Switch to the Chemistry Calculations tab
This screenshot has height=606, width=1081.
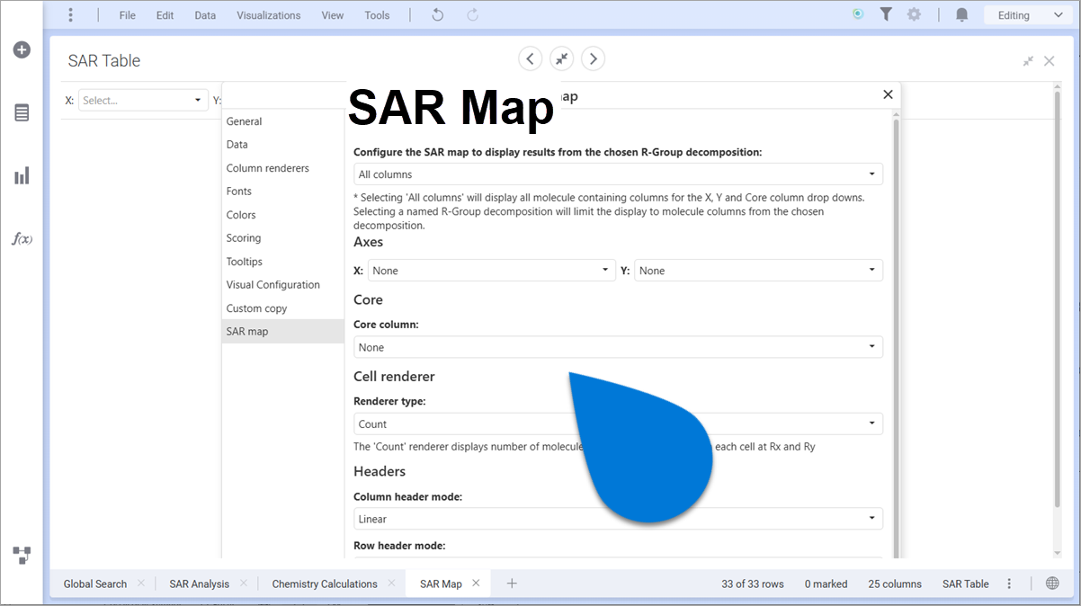click(325, 583)
